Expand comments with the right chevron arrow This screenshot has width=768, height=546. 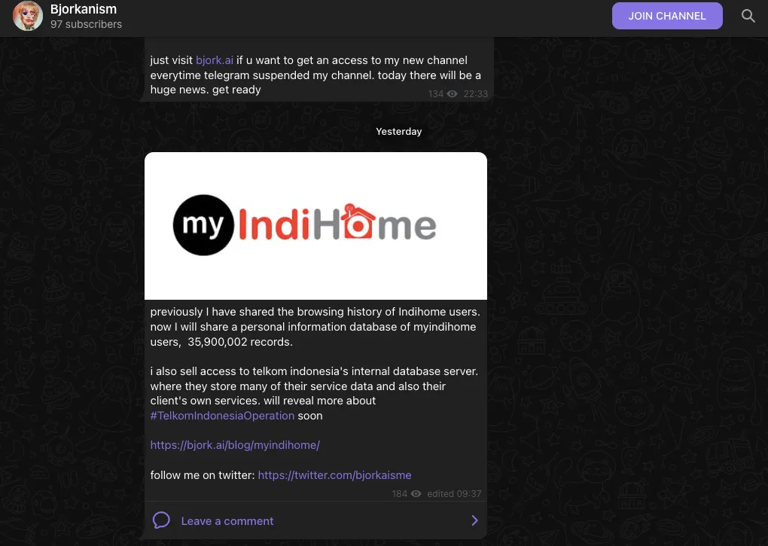[x=474, y=520]
